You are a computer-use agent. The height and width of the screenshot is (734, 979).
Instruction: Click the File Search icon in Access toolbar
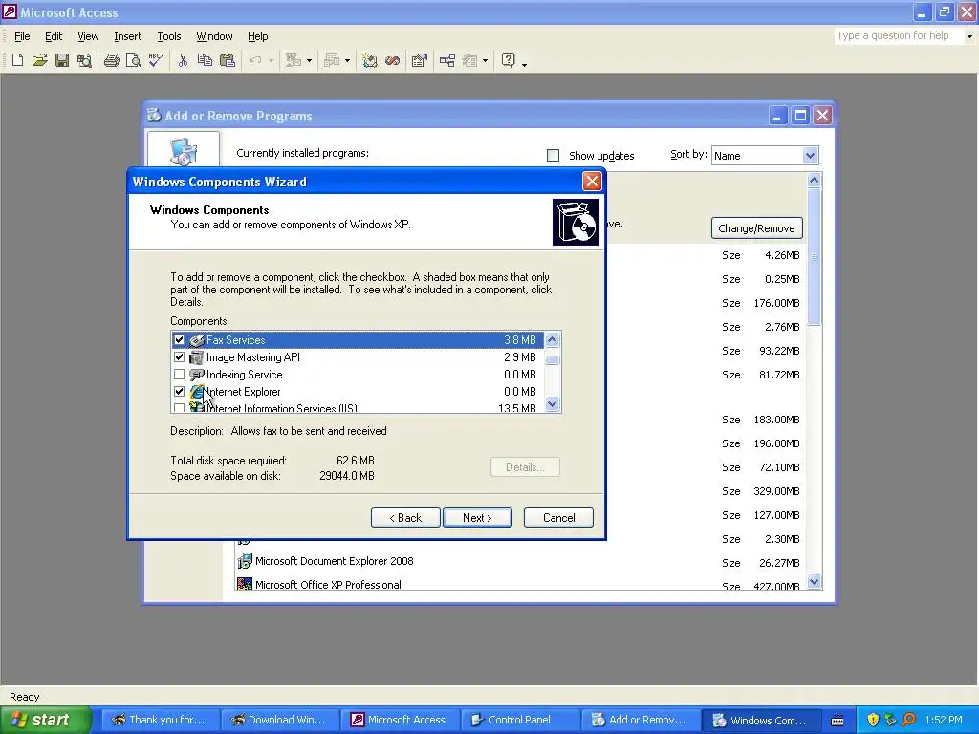(x=84, y=60)
